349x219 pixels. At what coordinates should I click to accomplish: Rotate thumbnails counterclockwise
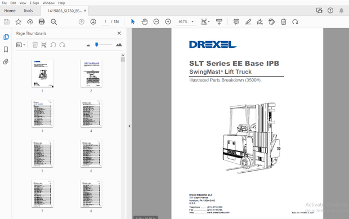point(53,44)
